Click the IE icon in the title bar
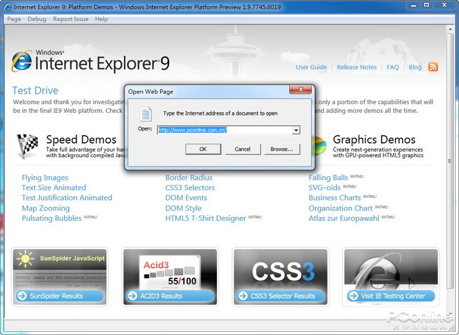This screenshot has height=335, width=459. tap(8, 7)
